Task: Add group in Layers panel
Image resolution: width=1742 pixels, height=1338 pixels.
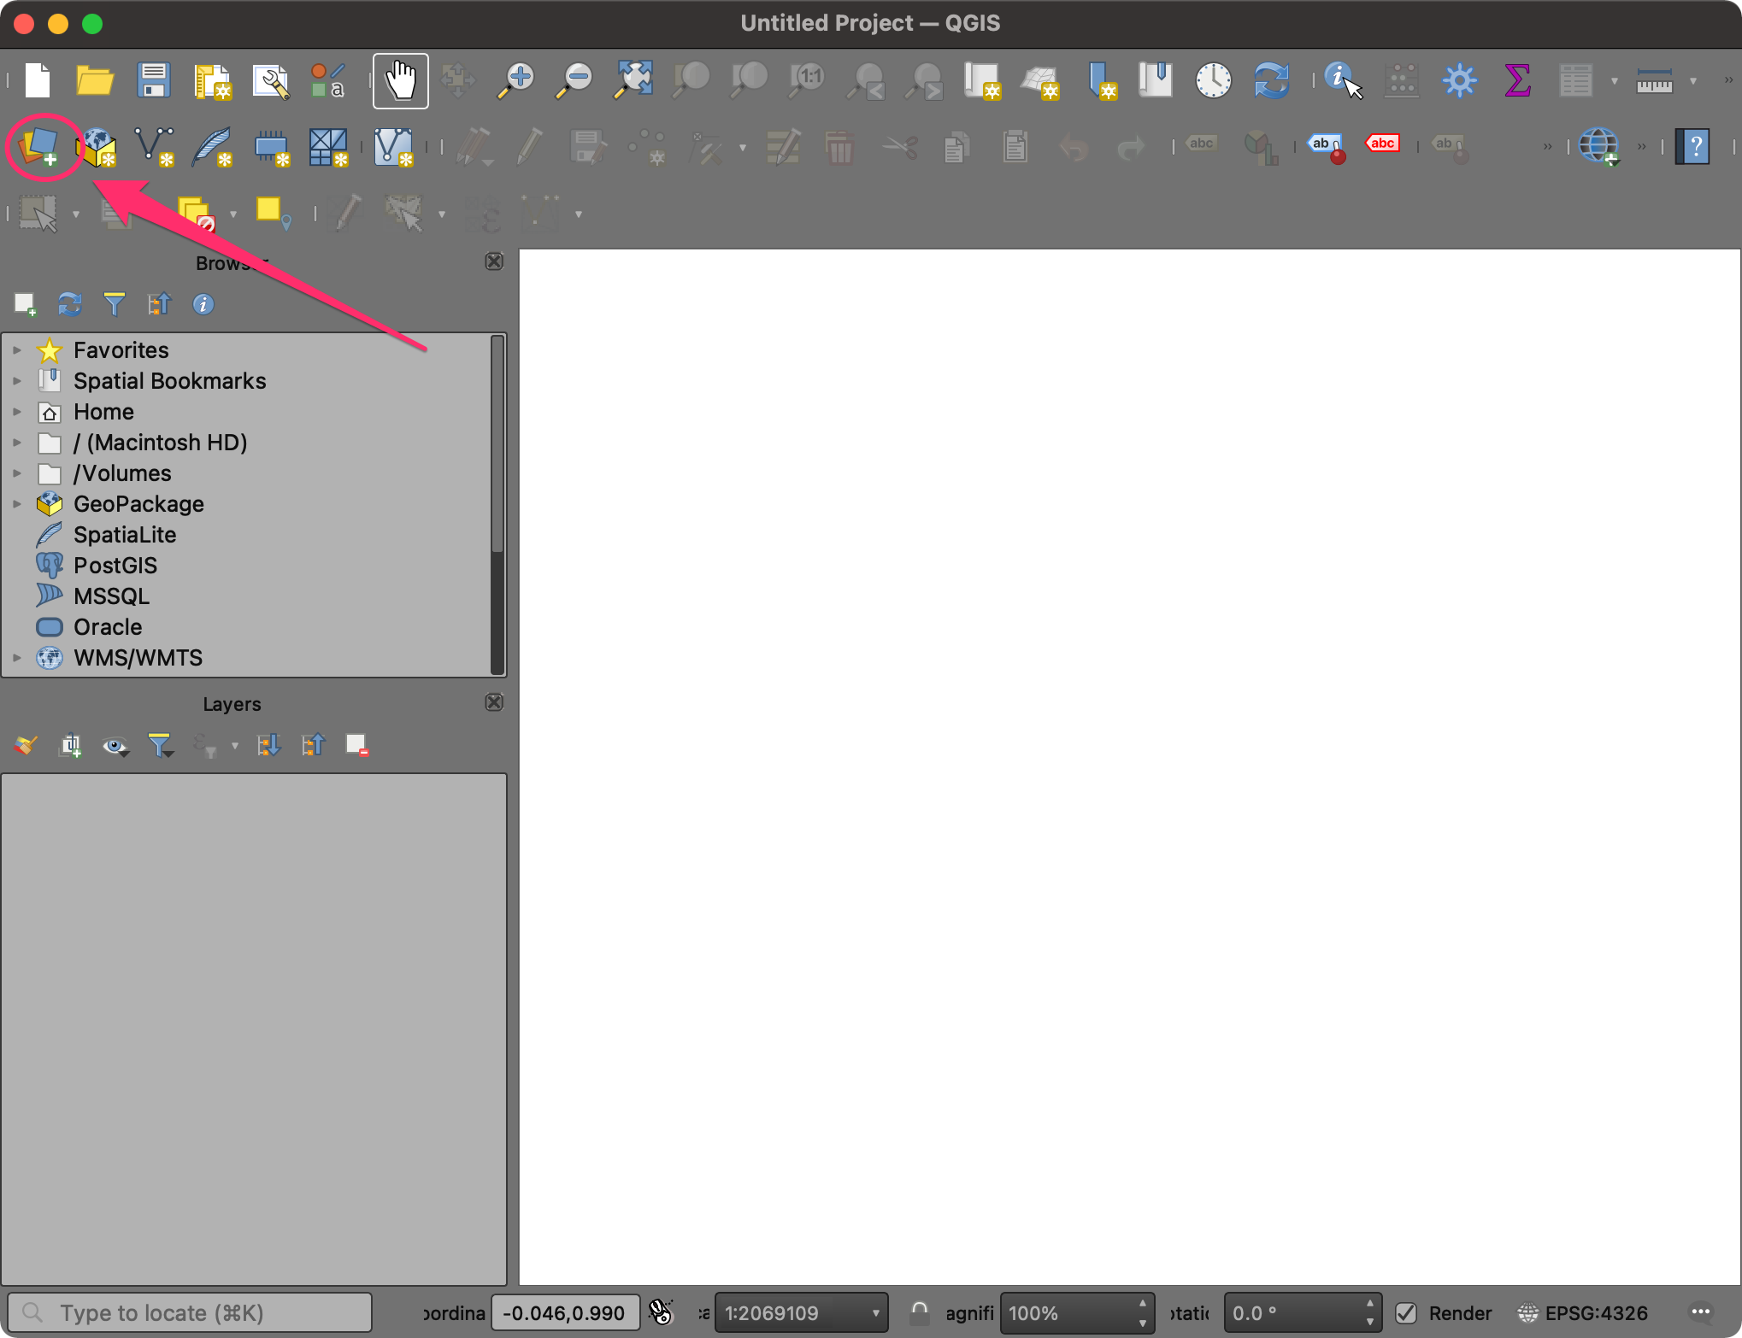Action: pos(70,745)
